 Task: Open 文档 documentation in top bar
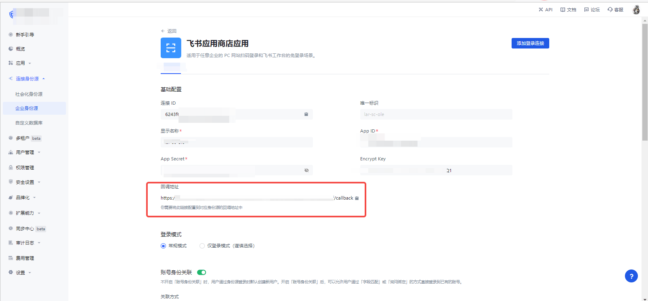568,10
